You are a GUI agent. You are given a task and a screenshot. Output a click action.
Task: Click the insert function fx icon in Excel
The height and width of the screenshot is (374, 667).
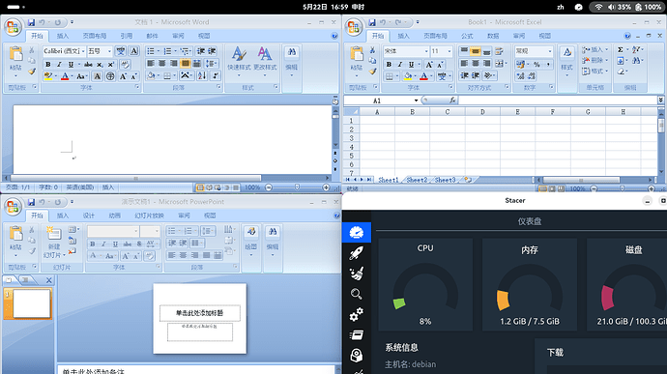click(452, 100)
